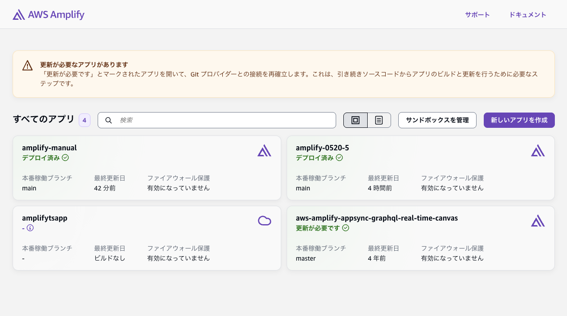Click the すべてのアプリ heading
567x316 pixels.
44,119
